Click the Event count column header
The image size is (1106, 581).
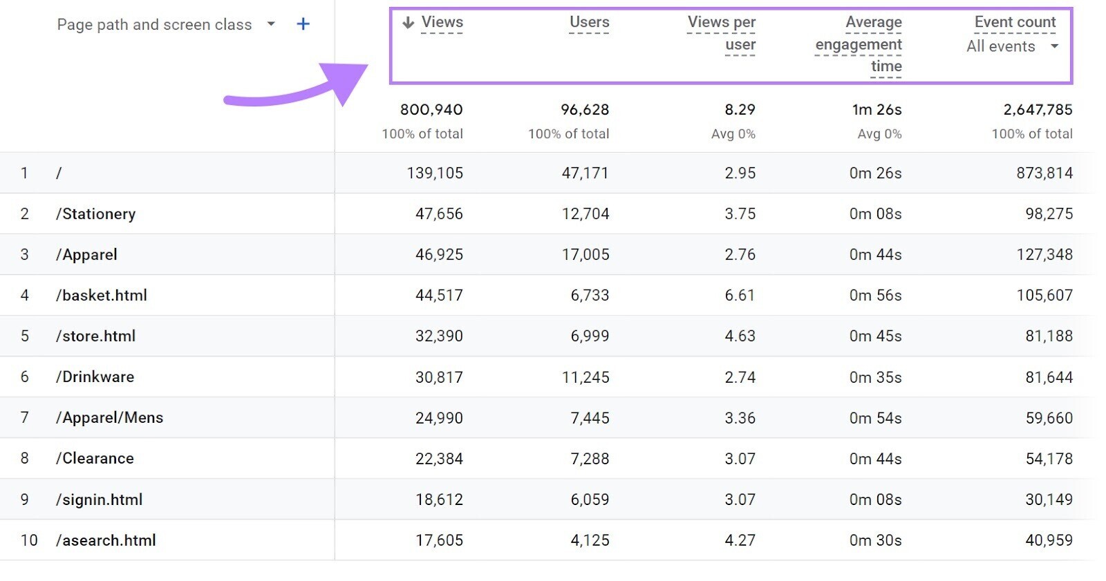click(x=1015, y=22)
